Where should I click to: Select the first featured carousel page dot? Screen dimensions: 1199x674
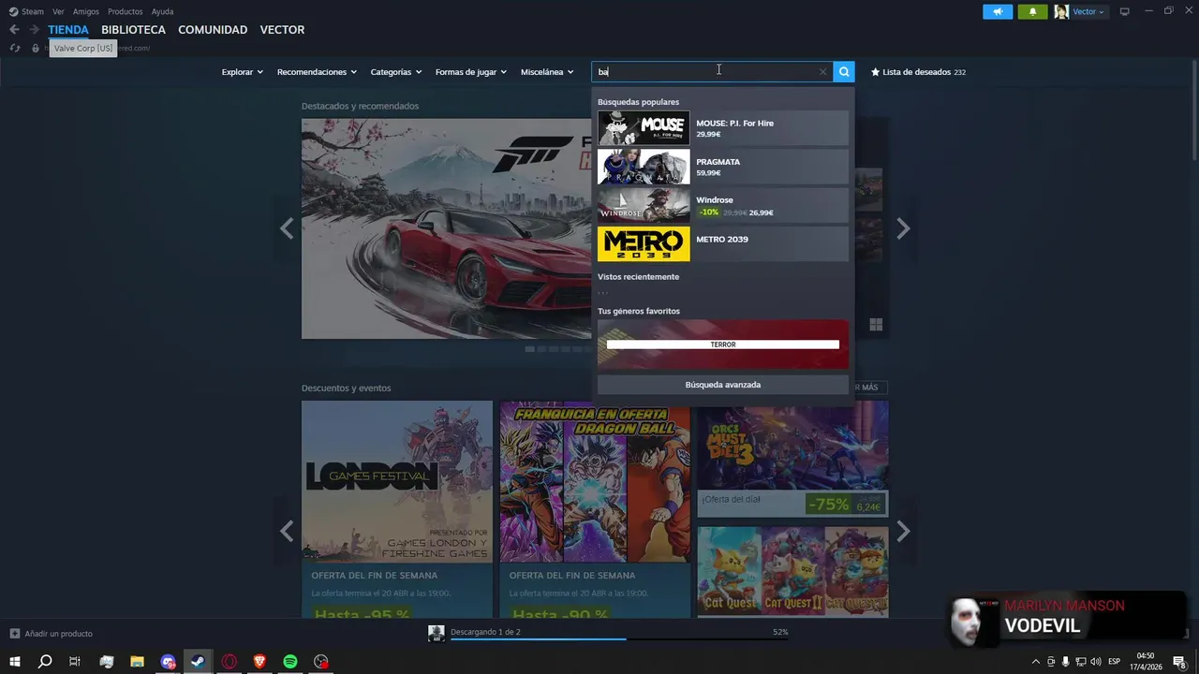click(x=529, y=349)
